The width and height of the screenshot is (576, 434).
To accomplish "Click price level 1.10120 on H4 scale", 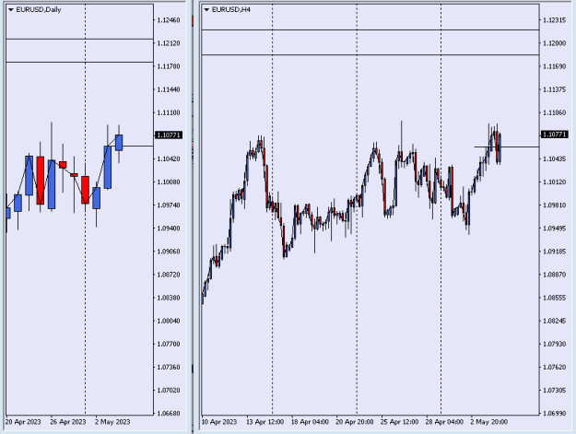I will (554, 182).
